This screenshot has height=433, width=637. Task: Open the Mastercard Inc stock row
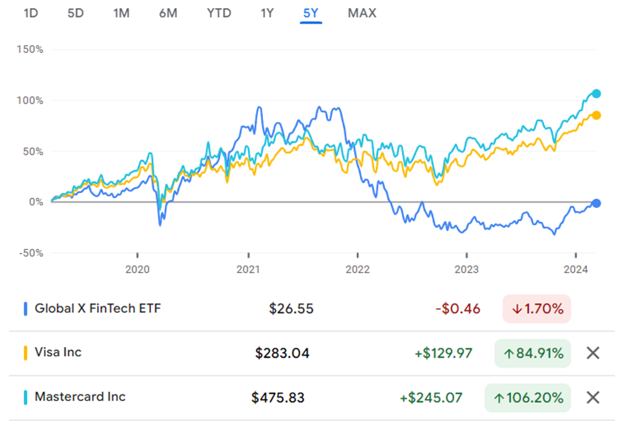pos(80,397)
